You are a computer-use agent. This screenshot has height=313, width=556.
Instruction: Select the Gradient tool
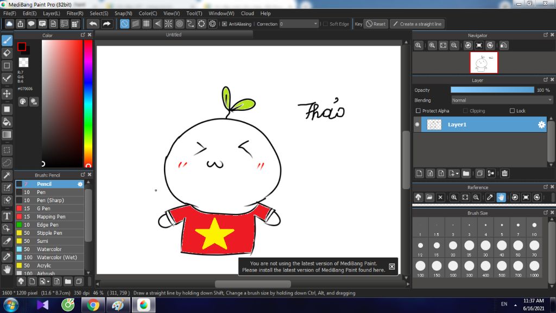pos(7,135)
